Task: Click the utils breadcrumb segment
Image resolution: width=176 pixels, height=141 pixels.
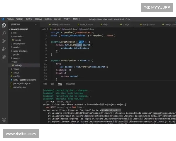Action: (x=45, y=29)
